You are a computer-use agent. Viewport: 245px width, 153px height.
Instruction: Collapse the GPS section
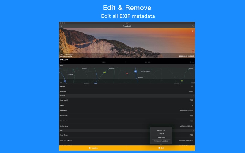point(193,66)
